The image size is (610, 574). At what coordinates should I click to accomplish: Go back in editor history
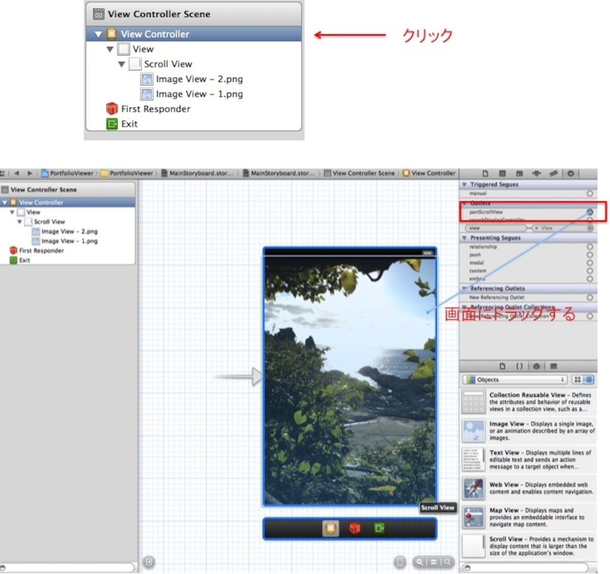(17, 173)
